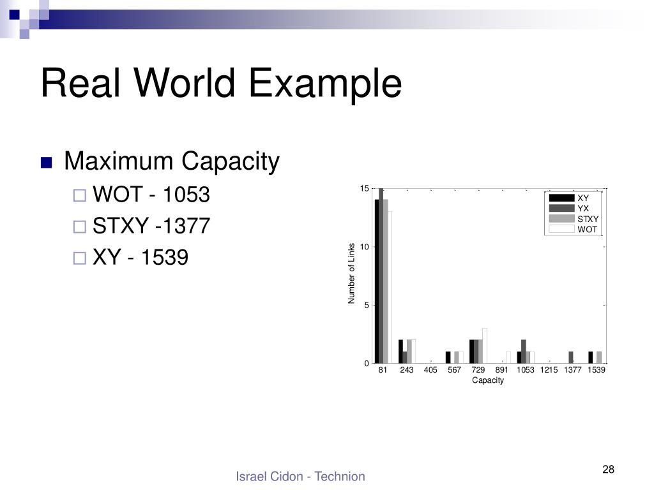The height and width of the screenshot is (490, 654).
Task: Click the tall black XY bar at capacity 81
Action: point(377,281)
